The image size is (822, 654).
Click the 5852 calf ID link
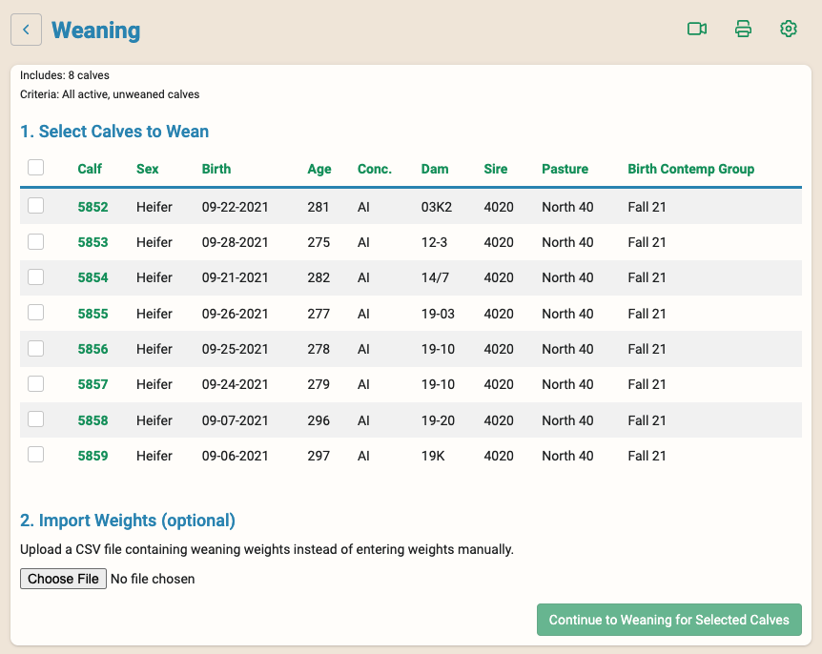[92, 206]
